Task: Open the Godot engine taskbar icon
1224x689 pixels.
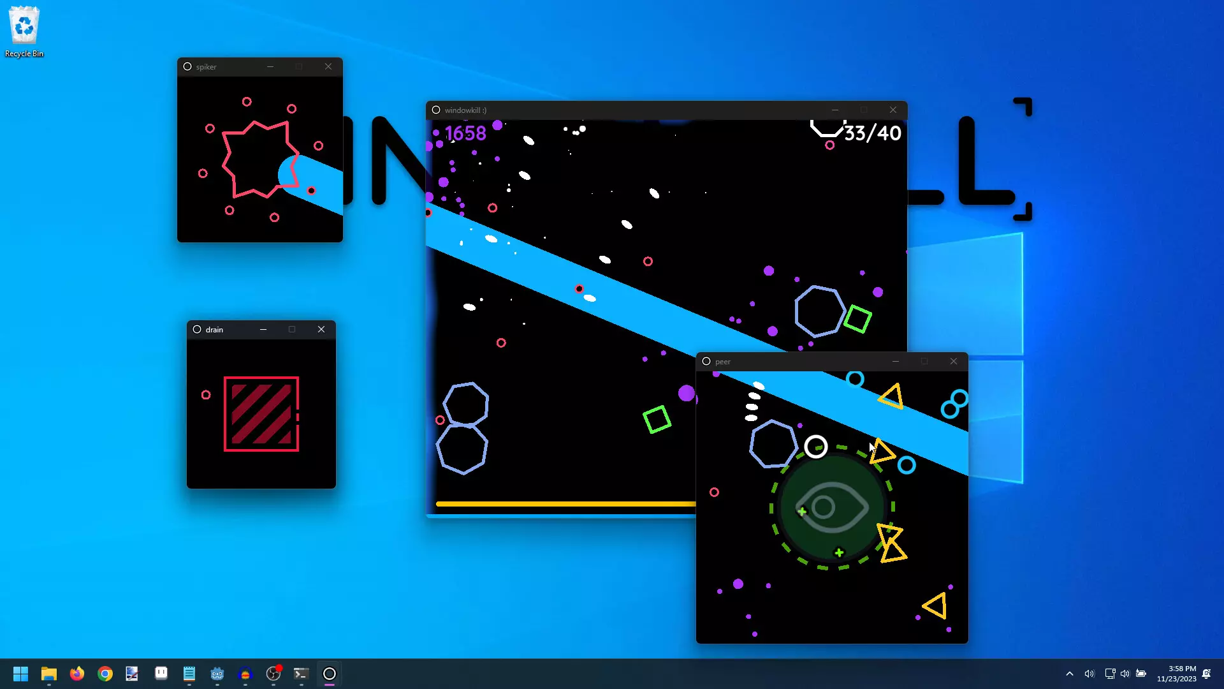Action: (217, 674)
